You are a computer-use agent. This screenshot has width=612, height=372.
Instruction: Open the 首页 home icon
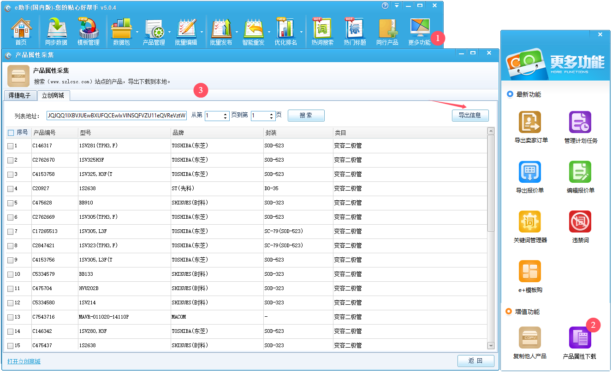(21, 31)
